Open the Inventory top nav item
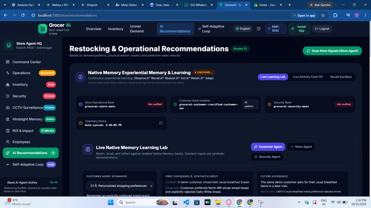Screen dimensions: 371x208 tap(116, 29)
